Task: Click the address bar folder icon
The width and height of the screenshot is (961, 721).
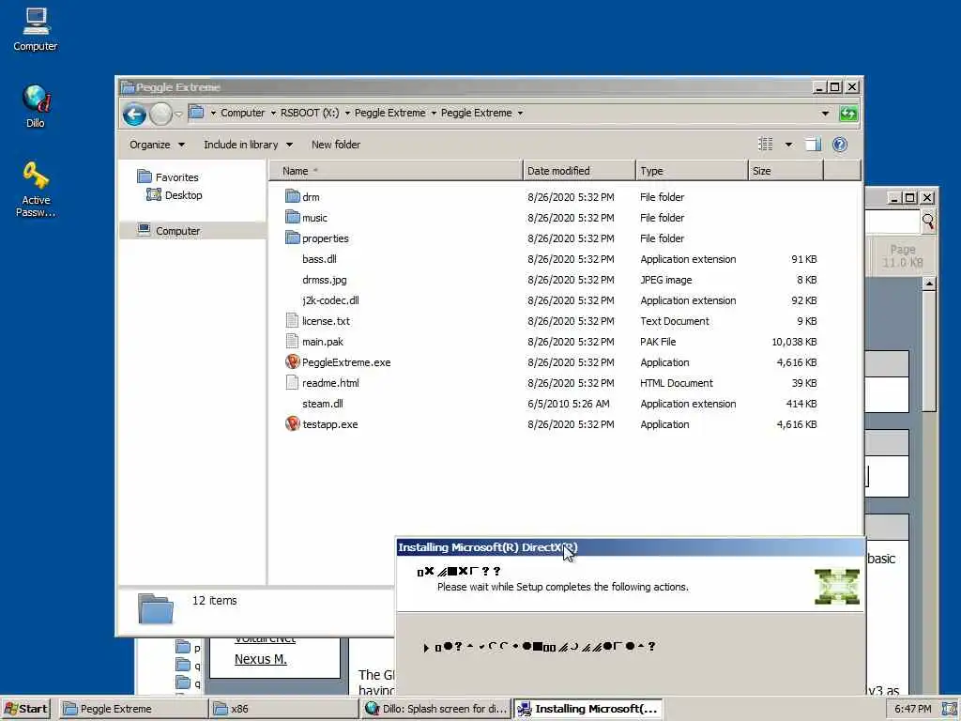Action: 196,113
